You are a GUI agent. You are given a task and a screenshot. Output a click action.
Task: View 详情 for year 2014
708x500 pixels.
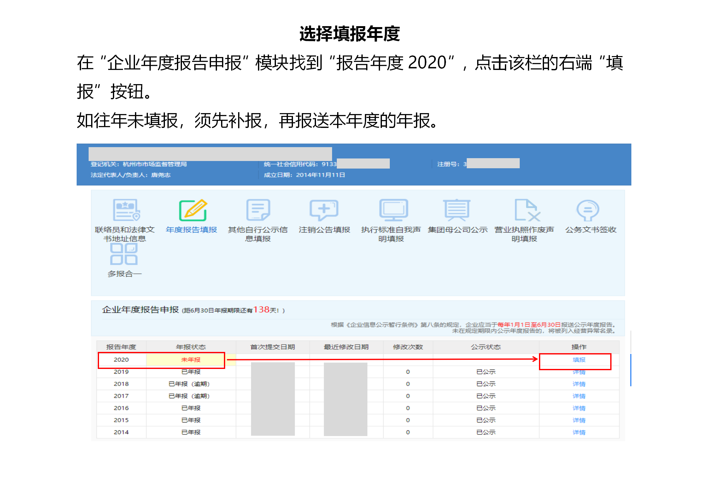click(x=579, y=432)
